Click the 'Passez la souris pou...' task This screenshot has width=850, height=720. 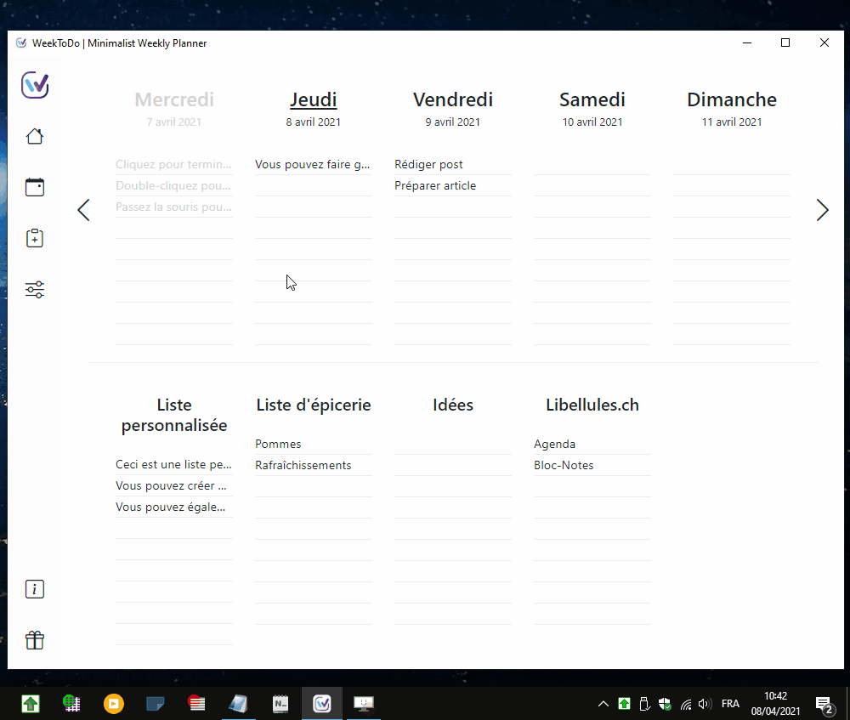[174, 207]
